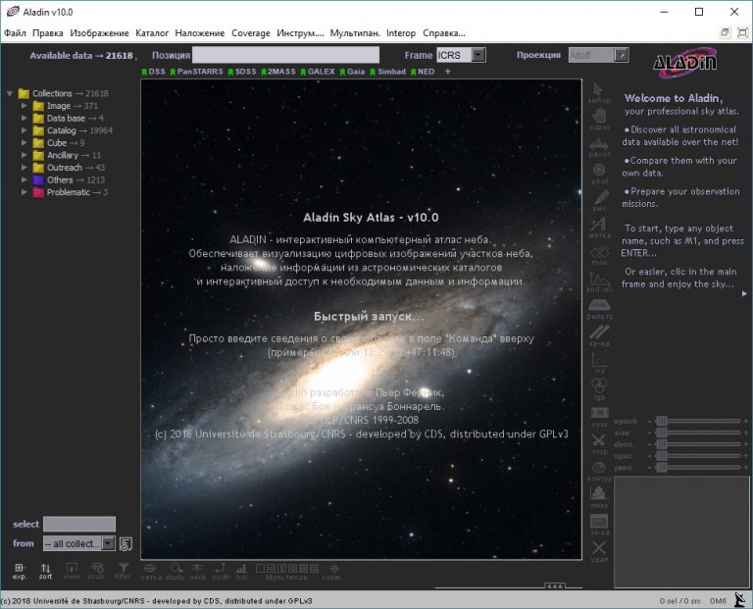Open the контур (contour) tool
The width and height of the screenshot is (753, 609).
coord(599,471)
